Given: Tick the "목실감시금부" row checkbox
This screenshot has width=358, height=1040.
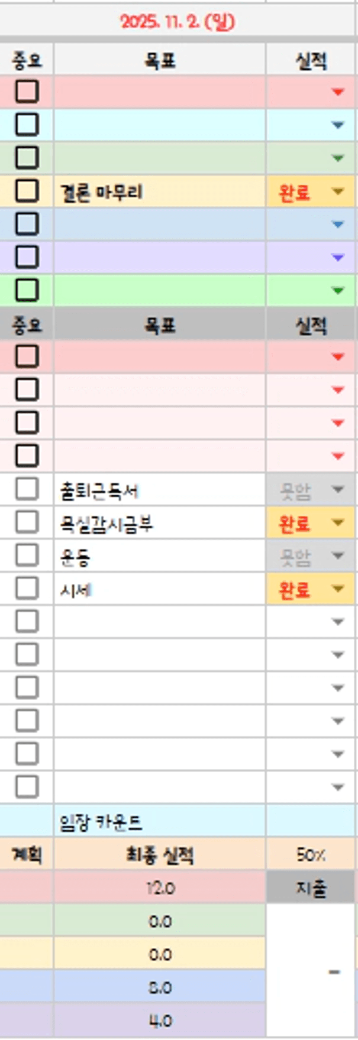Looking at the screenshot, I should (27, 522).
